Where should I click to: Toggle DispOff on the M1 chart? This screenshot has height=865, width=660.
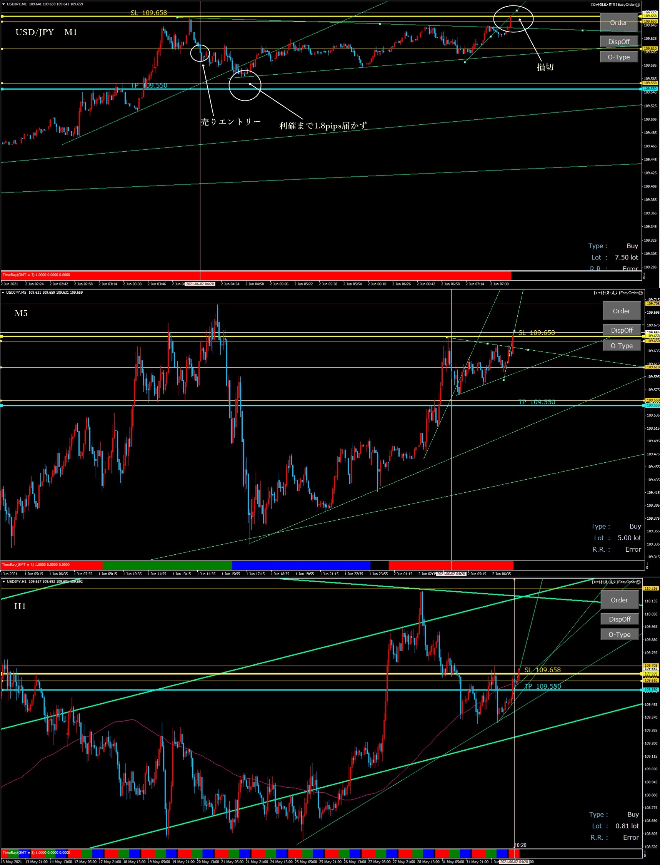(x=619, y=42)
